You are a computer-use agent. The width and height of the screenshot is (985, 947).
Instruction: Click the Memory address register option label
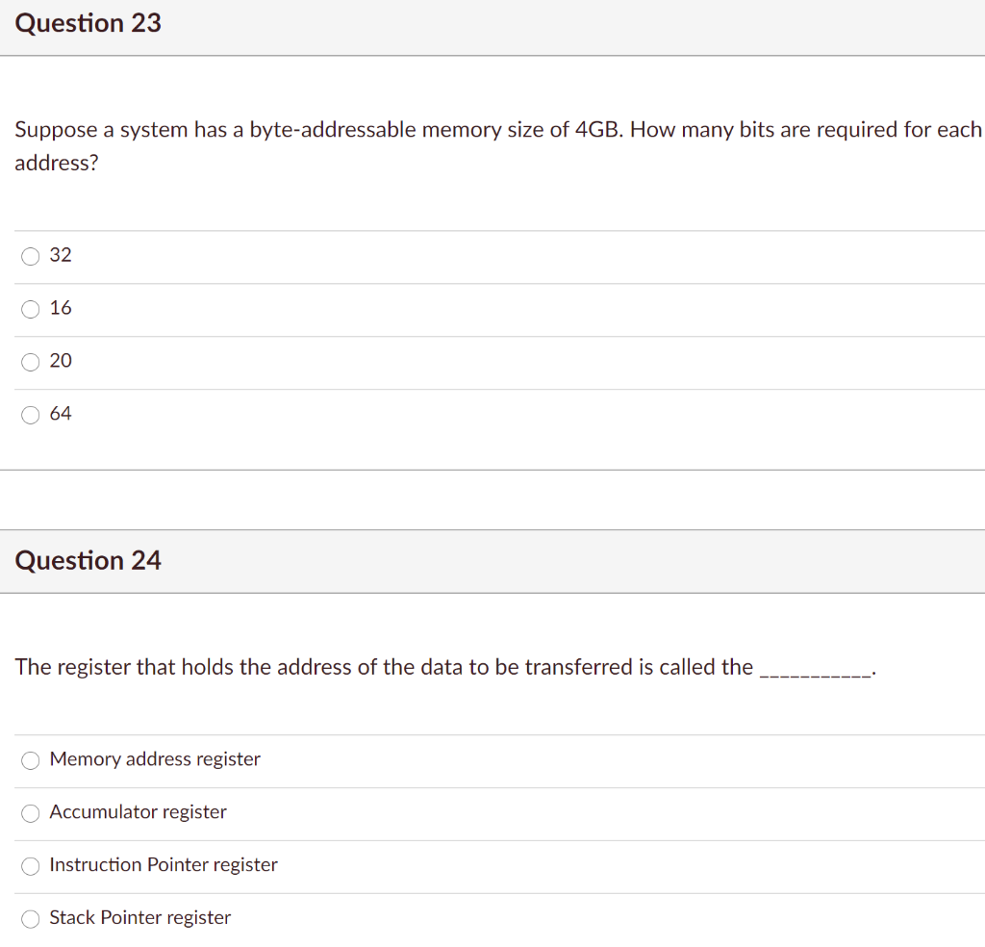coord(154,759)
